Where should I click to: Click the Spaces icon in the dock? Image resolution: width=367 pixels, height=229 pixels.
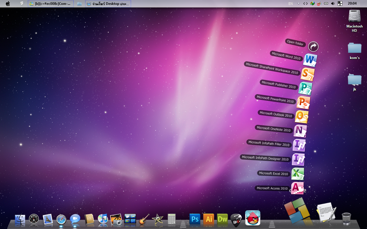click(130, 219)
